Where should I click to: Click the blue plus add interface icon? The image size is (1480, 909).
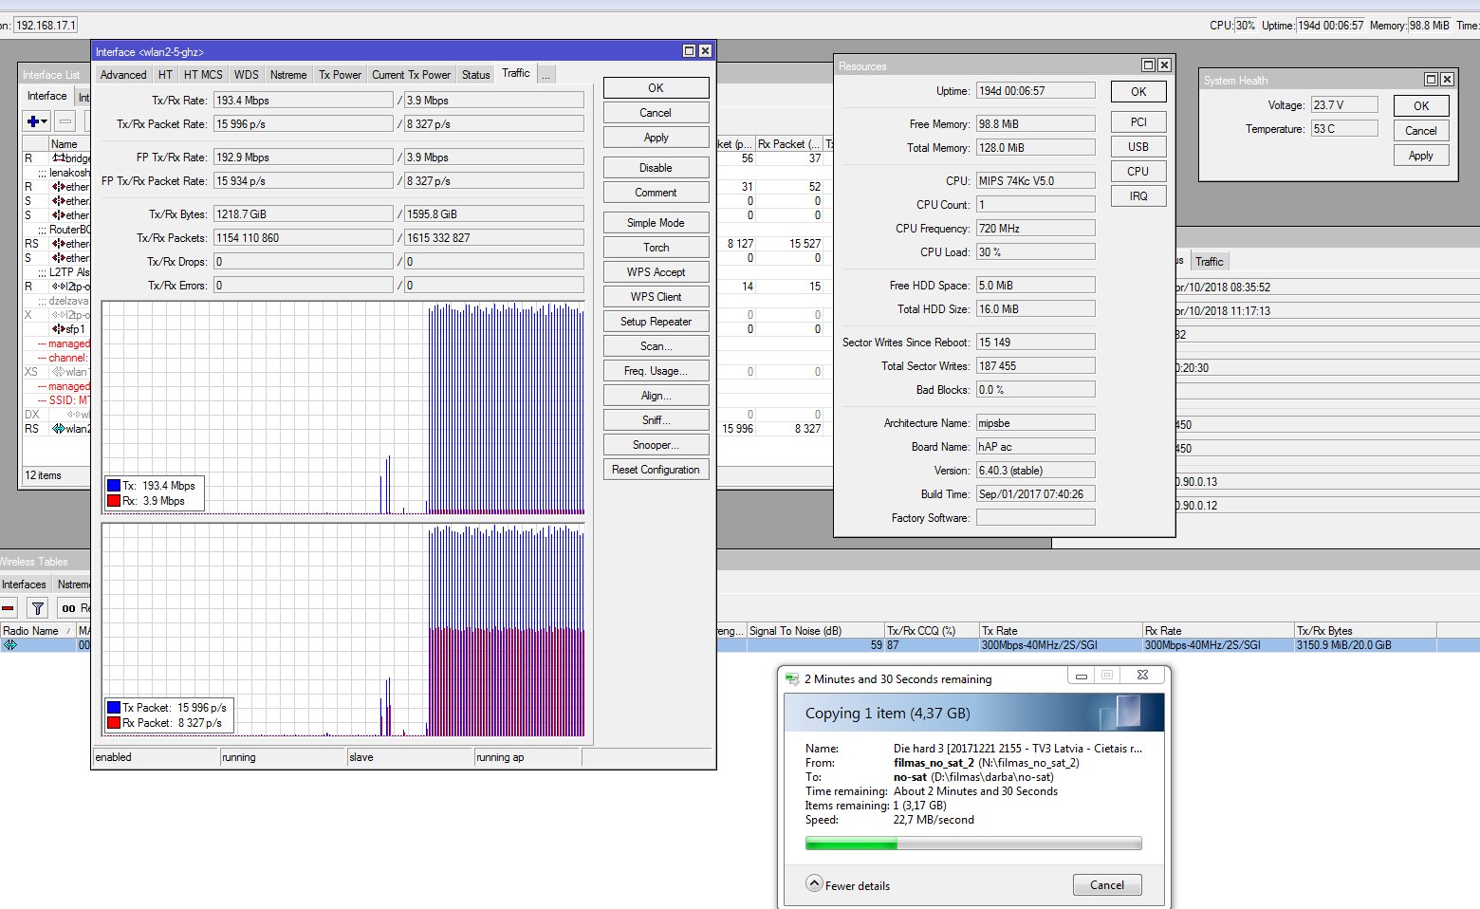coord(33,121)
